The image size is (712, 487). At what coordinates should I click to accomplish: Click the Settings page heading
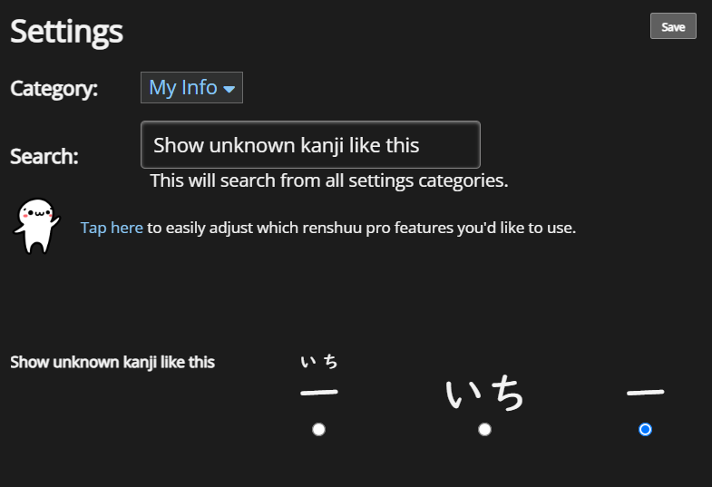point(66,32)
